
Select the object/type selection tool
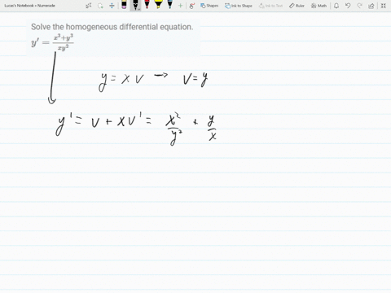89,6
